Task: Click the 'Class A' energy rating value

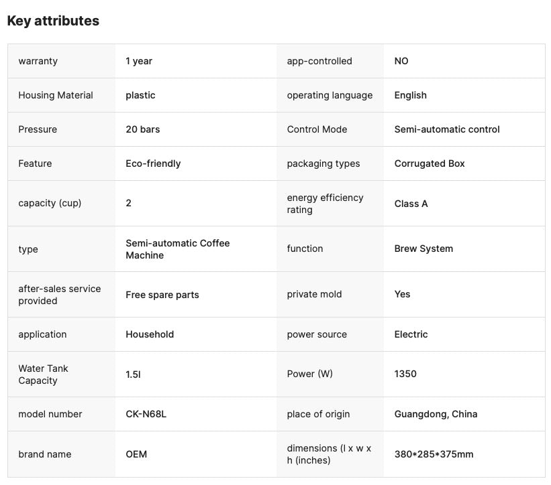Action: coord(411,204)
